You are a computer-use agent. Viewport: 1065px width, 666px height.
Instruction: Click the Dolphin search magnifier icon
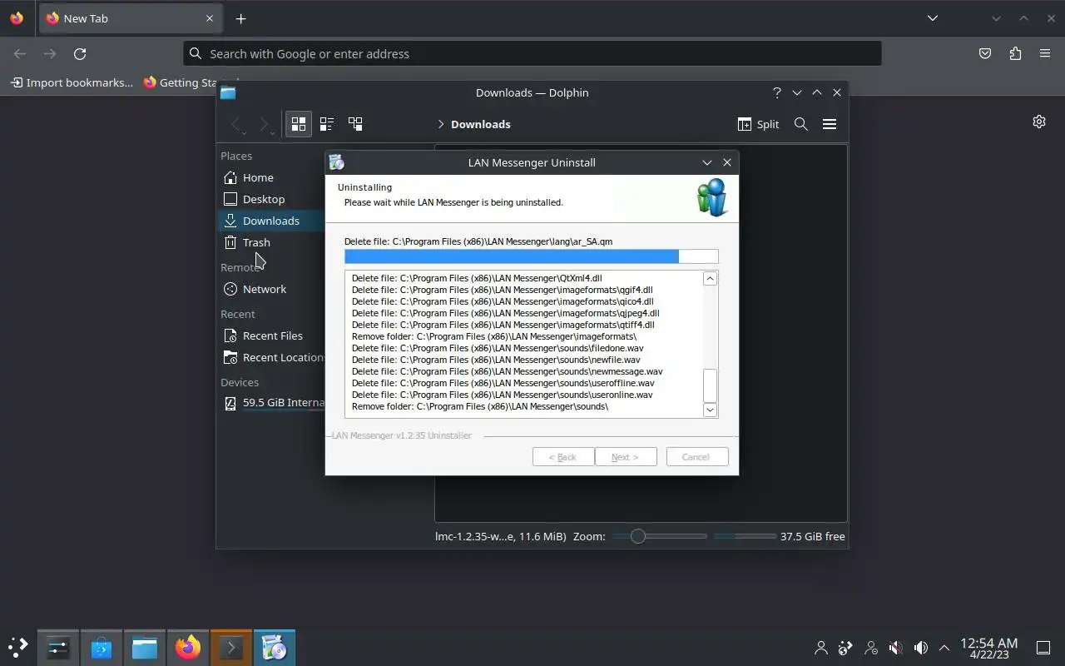click(x=801, y=124)
